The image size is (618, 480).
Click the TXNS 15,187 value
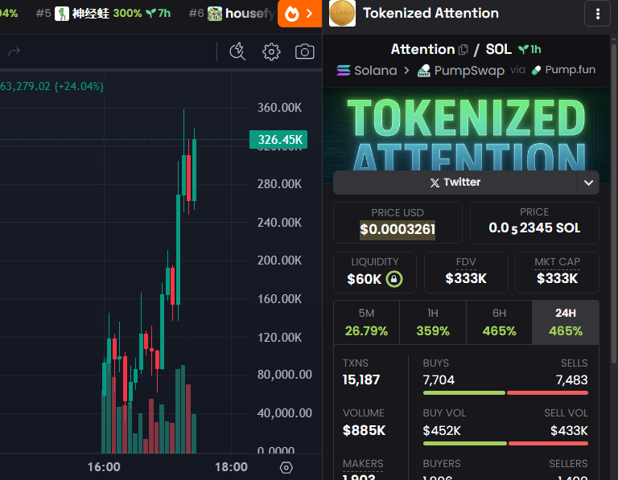361,380
